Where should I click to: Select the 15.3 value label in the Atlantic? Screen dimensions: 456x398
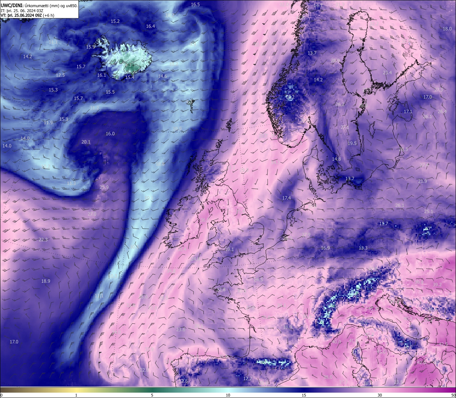tap(53, 90)
